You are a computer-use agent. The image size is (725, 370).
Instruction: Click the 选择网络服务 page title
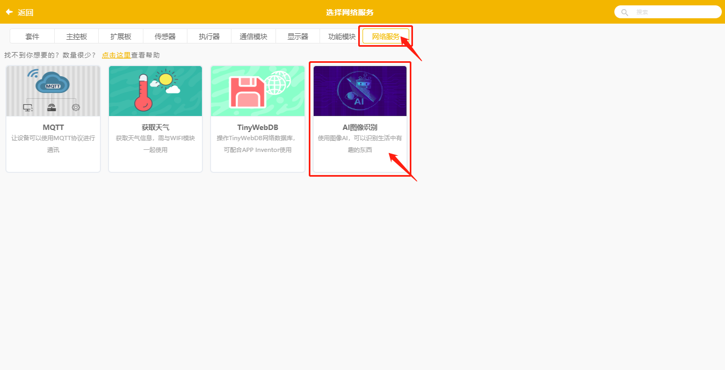350,12
